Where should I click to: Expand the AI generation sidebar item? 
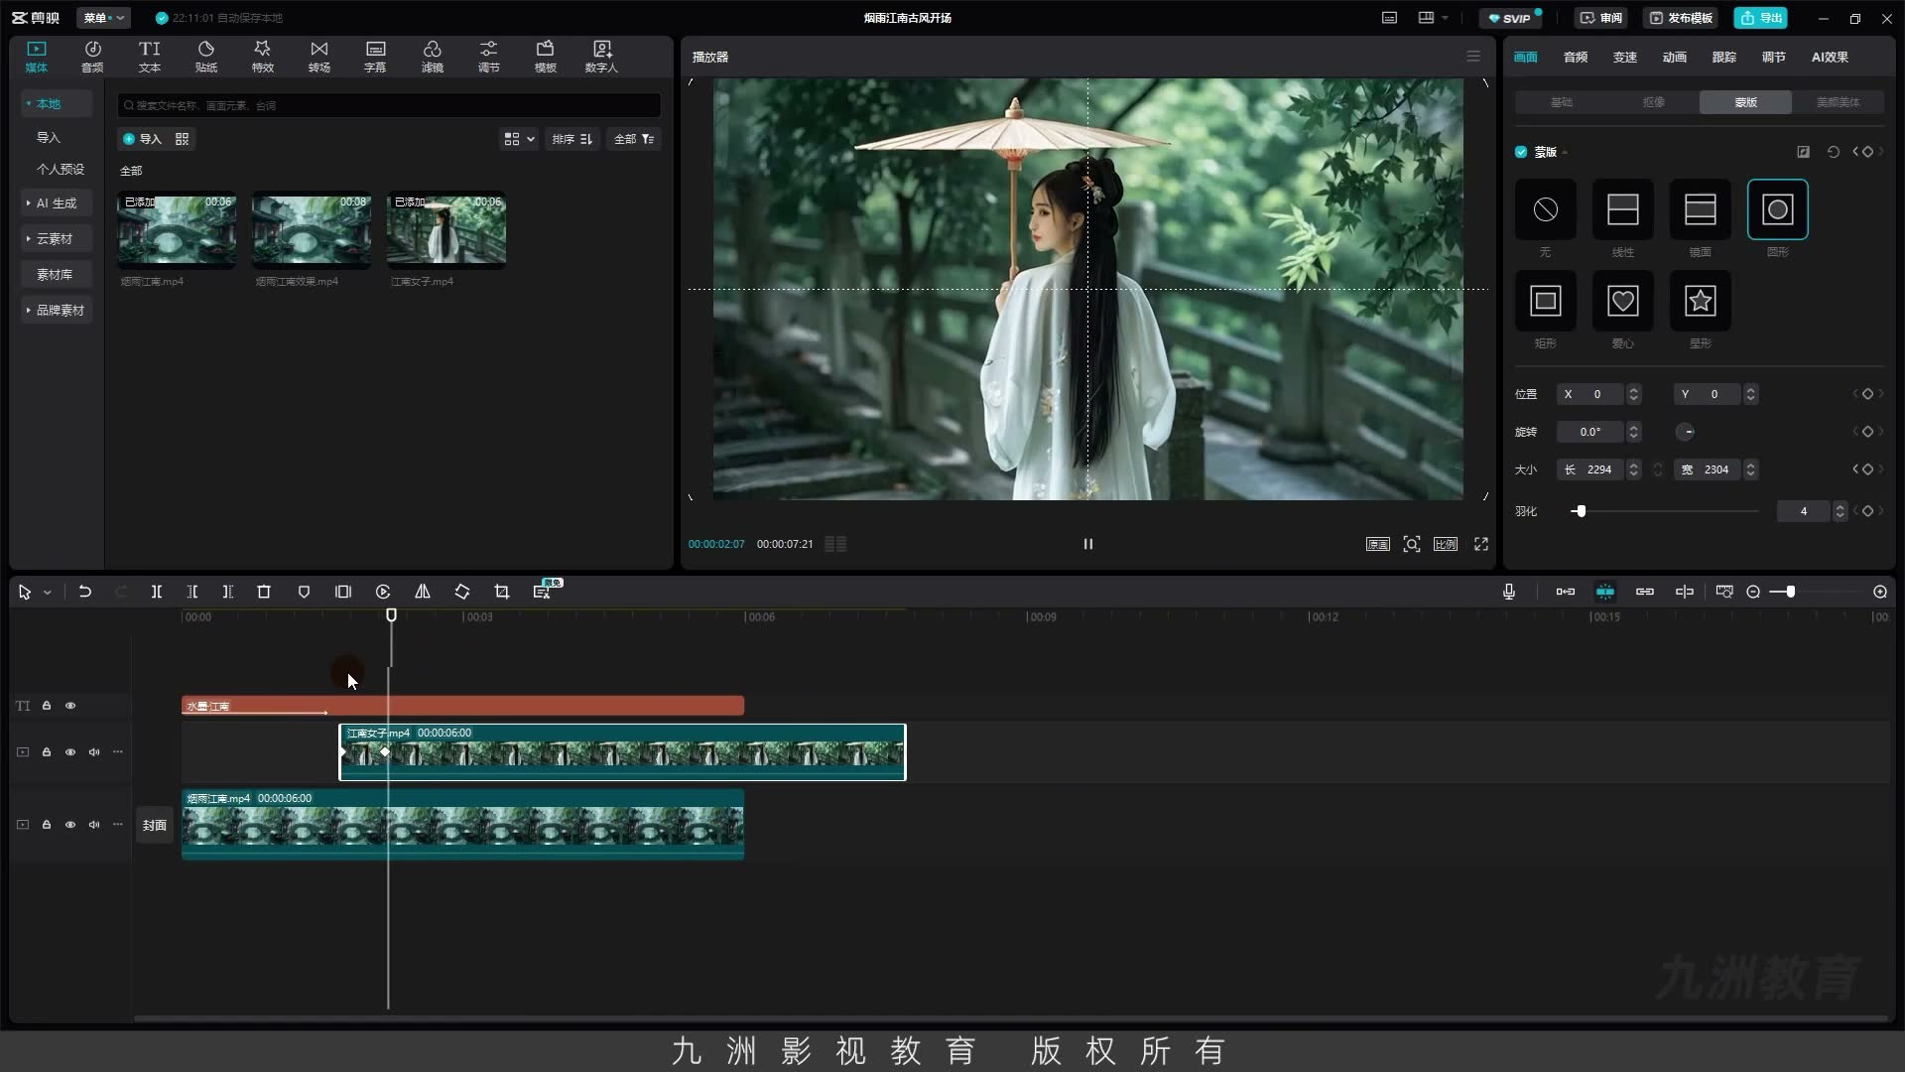click(x=57, y=203)
